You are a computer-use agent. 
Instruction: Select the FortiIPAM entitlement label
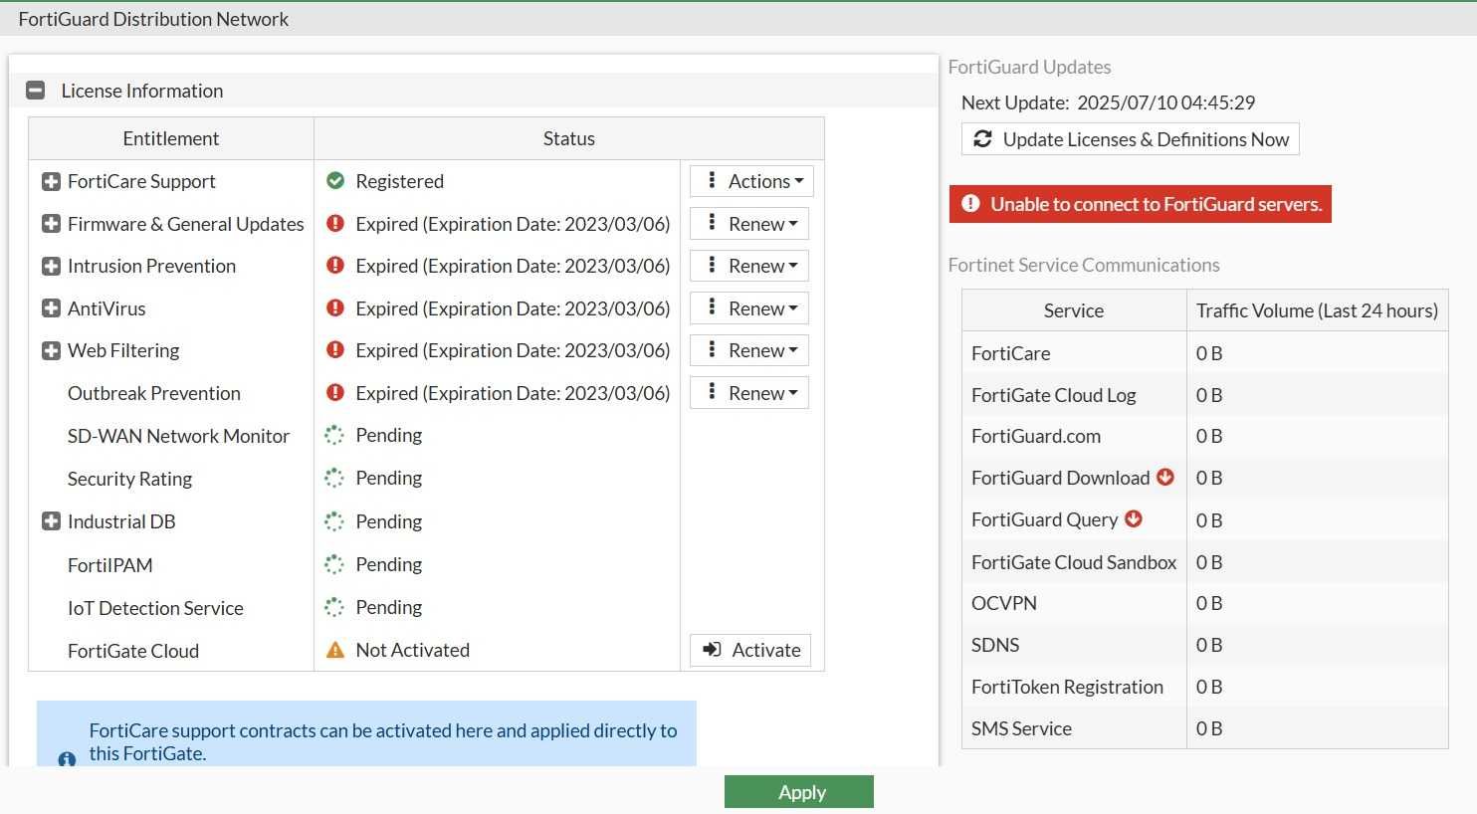(110, 565)
